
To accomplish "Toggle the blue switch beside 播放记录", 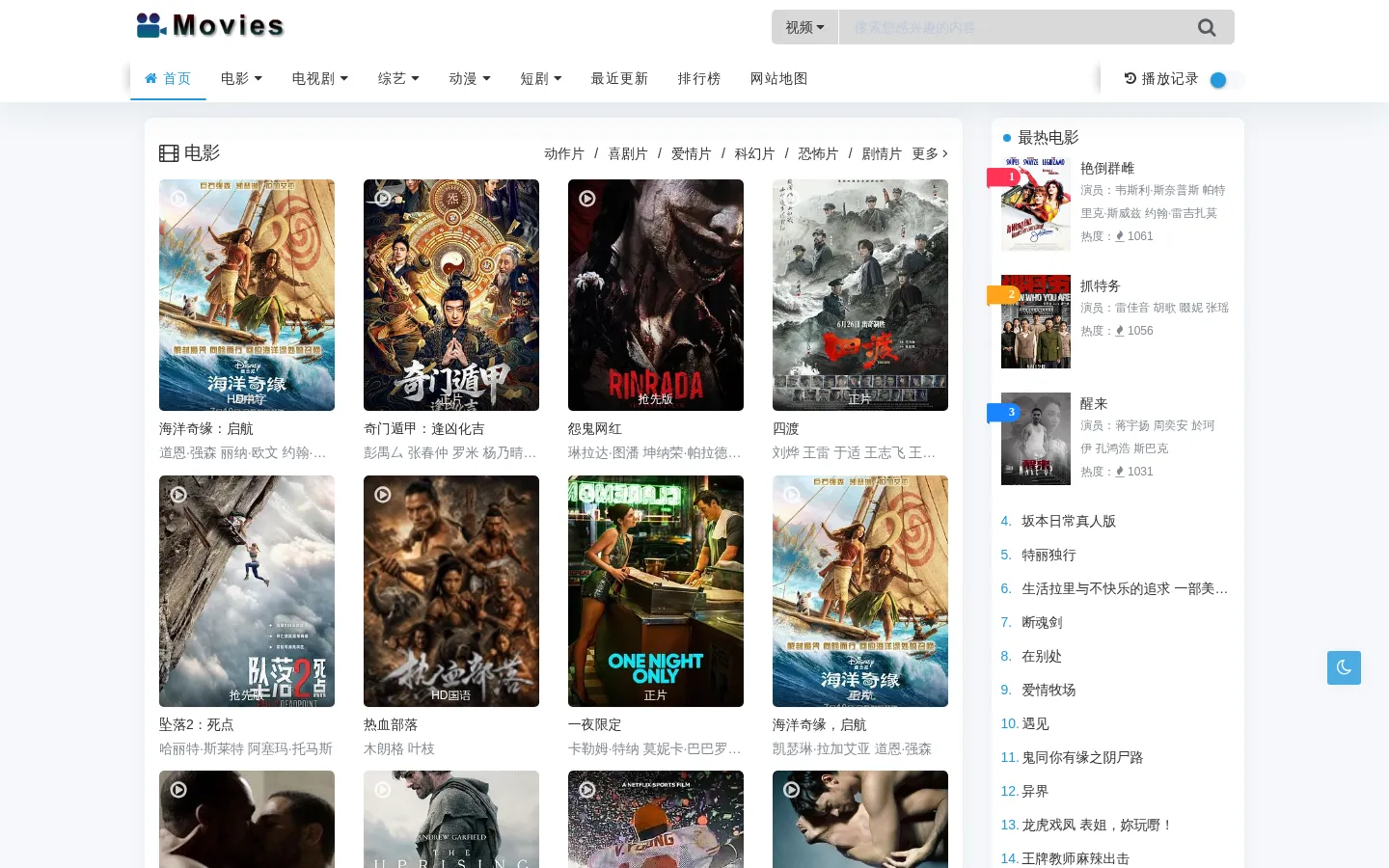I will pos(1226,80).
